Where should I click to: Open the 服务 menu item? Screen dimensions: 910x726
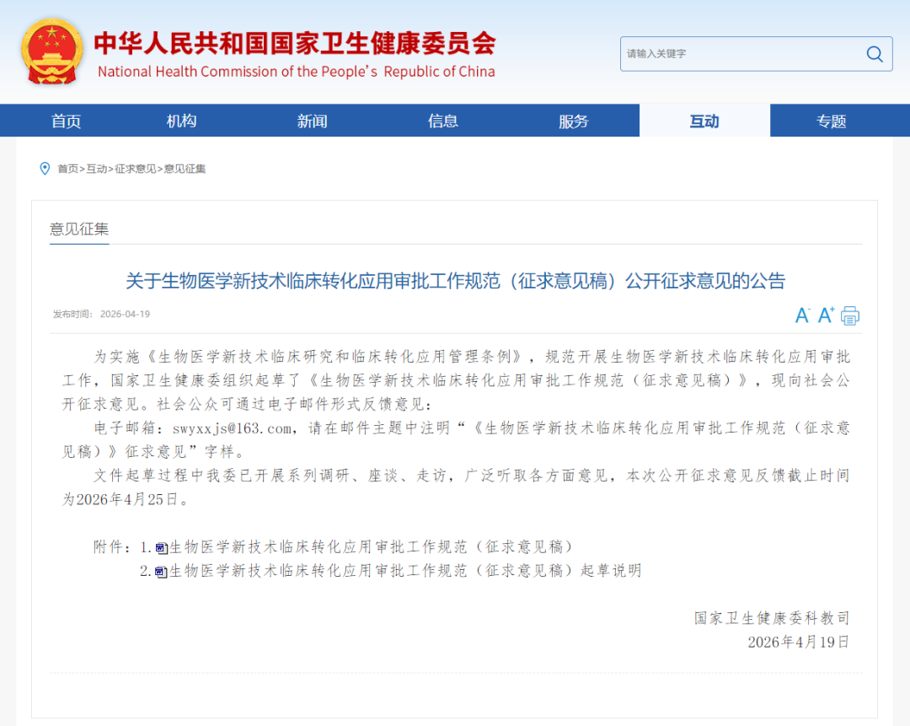point(573,121)
